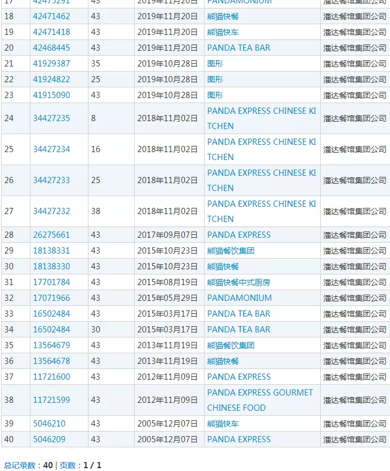Viewport: 390px width, 471px height.
Task: Open PANDA EXPRESS CHINESE KITCHEN in class 38
Action: click(x=262, y=211)
